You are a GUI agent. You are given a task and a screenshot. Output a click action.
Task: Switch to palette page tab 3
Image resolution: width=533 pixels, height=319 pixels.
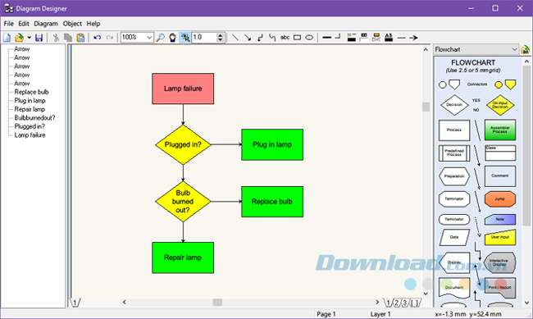point(405,303)
